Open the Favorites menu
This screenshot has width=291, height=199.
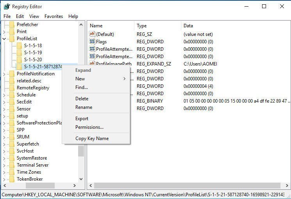tap(54, 16)
